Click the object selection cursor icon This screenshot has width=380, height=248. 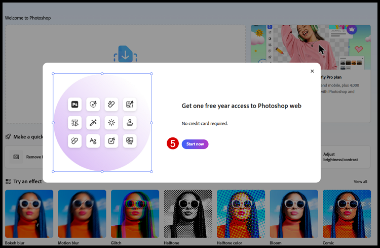[x=74, y=123]
